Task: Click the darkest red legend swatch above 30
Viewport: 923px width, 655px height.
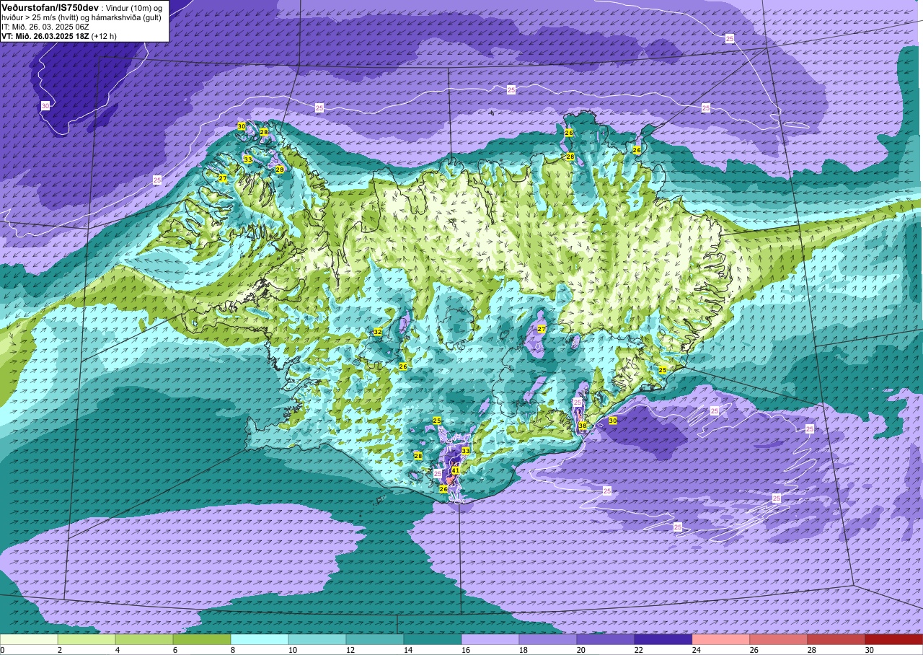Action: [893, 639]
